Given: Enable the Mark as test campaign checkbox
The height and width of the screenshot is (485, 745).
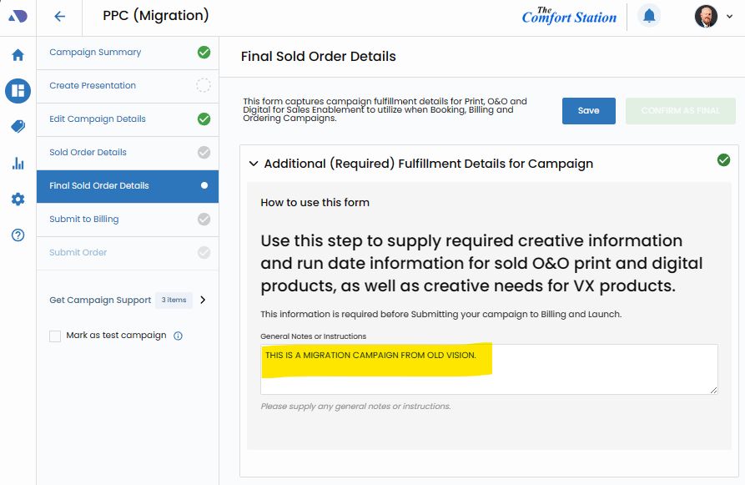Looking at the screenshot, I should (55, 336).
